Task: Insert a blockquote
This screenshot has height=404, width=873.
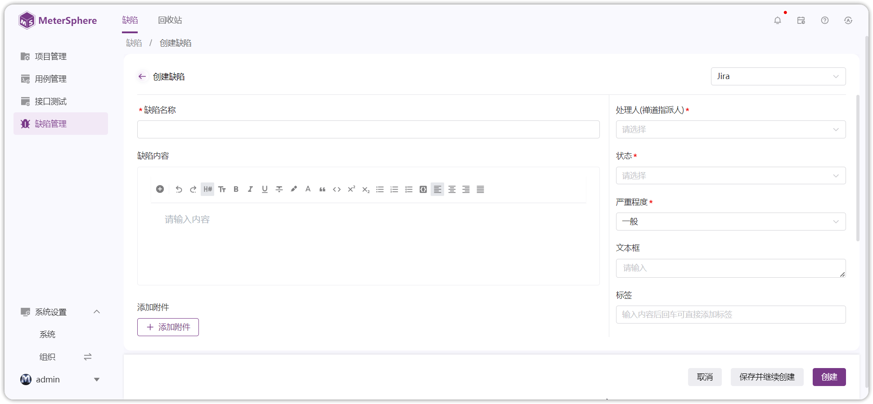Action: tap(322, 189)
